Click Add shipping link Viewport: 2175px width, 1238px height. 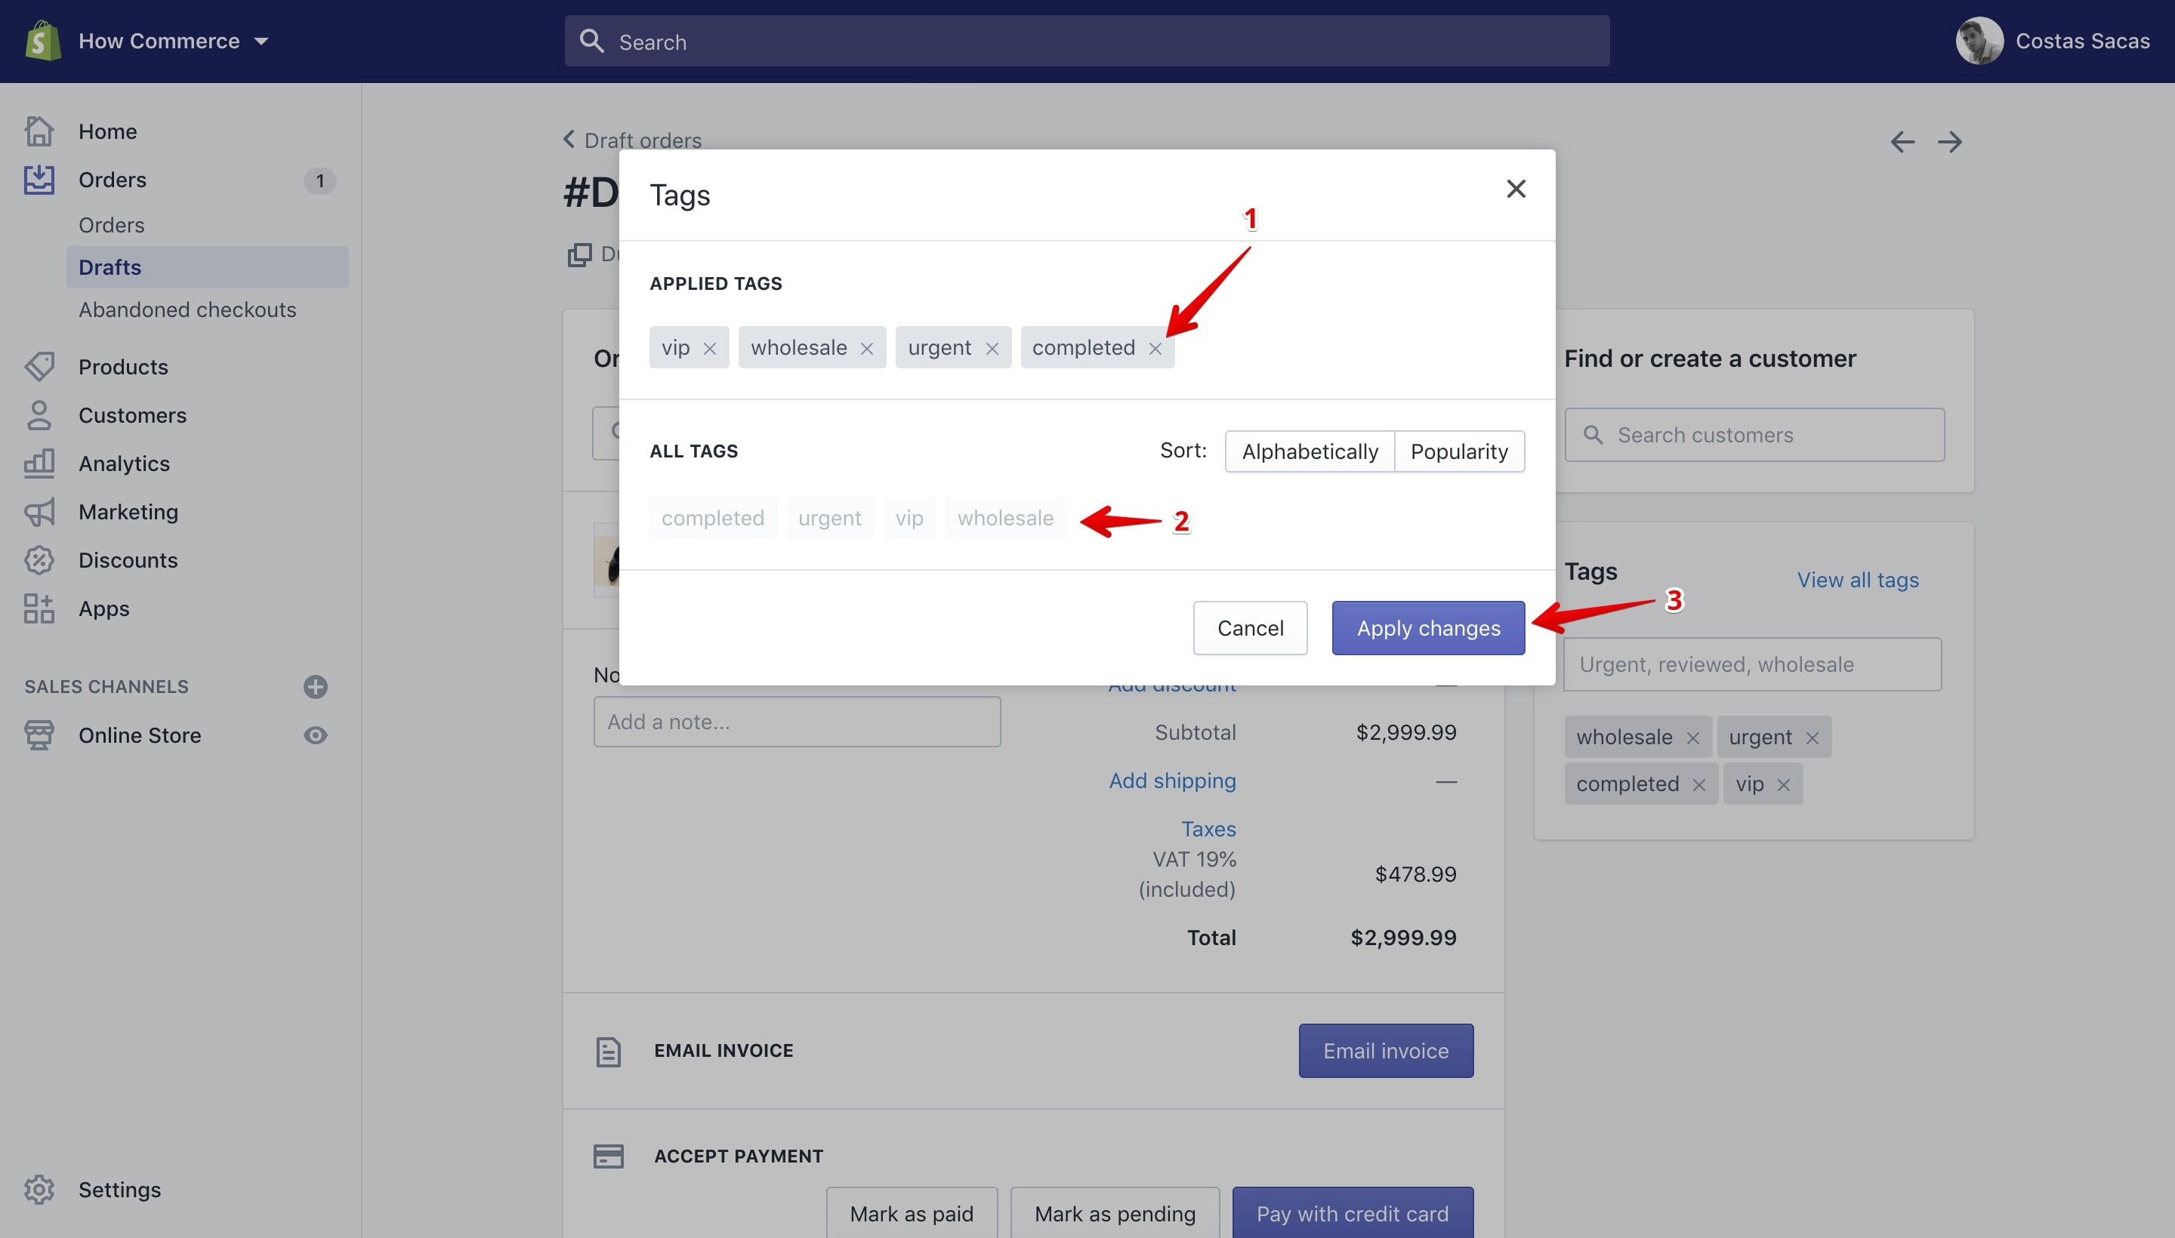[x=1172, y=781]
